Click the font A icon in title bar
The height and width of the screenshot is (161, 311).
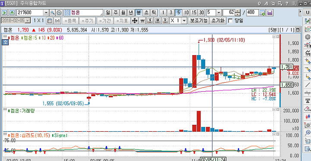[x=266, y=3]
